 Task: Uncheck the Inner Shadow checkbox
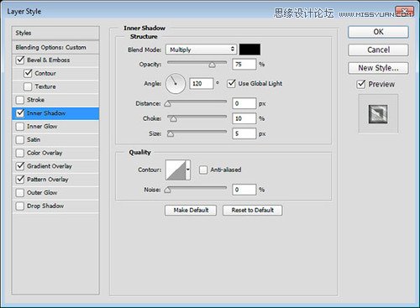tap(20, 113)
